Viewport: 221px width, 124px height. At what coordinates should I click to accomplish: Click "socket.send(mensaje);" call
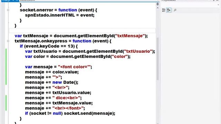(x=89, y=113)
